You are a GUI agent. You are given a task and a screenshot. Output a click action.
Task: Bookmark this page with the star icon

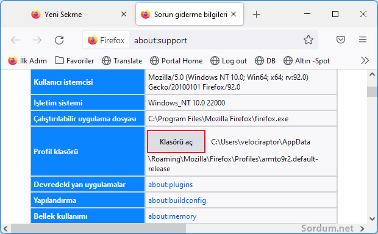[308, 40]
